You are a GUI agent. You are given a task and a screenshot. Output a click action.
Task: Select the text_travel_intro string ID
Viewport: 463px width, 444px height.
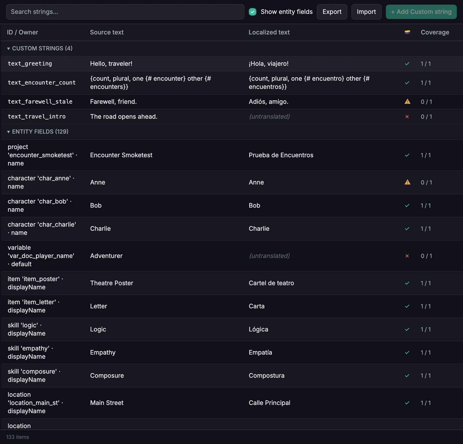click(37, 117)
